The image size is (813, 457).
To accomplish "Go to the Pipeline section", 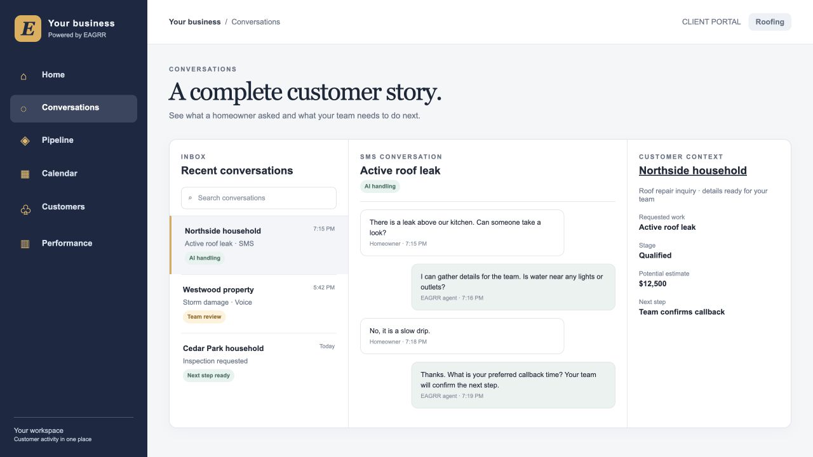I will click(x=74, y=140).
